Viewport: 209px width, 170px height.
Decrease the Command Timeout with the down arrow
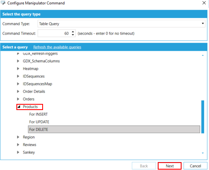[73, 35]
